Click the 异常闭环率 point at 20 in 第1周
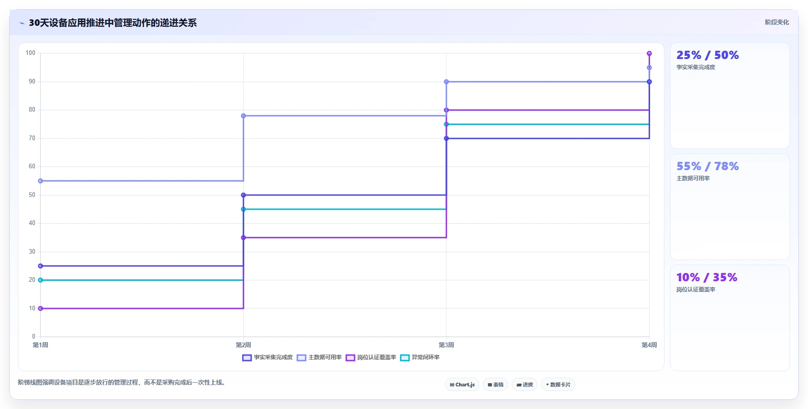This screenshot has width=808, height=409. tap(41, 280)
